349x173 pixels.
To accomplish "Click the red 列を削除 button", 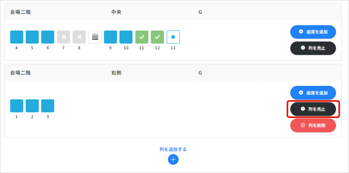I will [313, 125].
